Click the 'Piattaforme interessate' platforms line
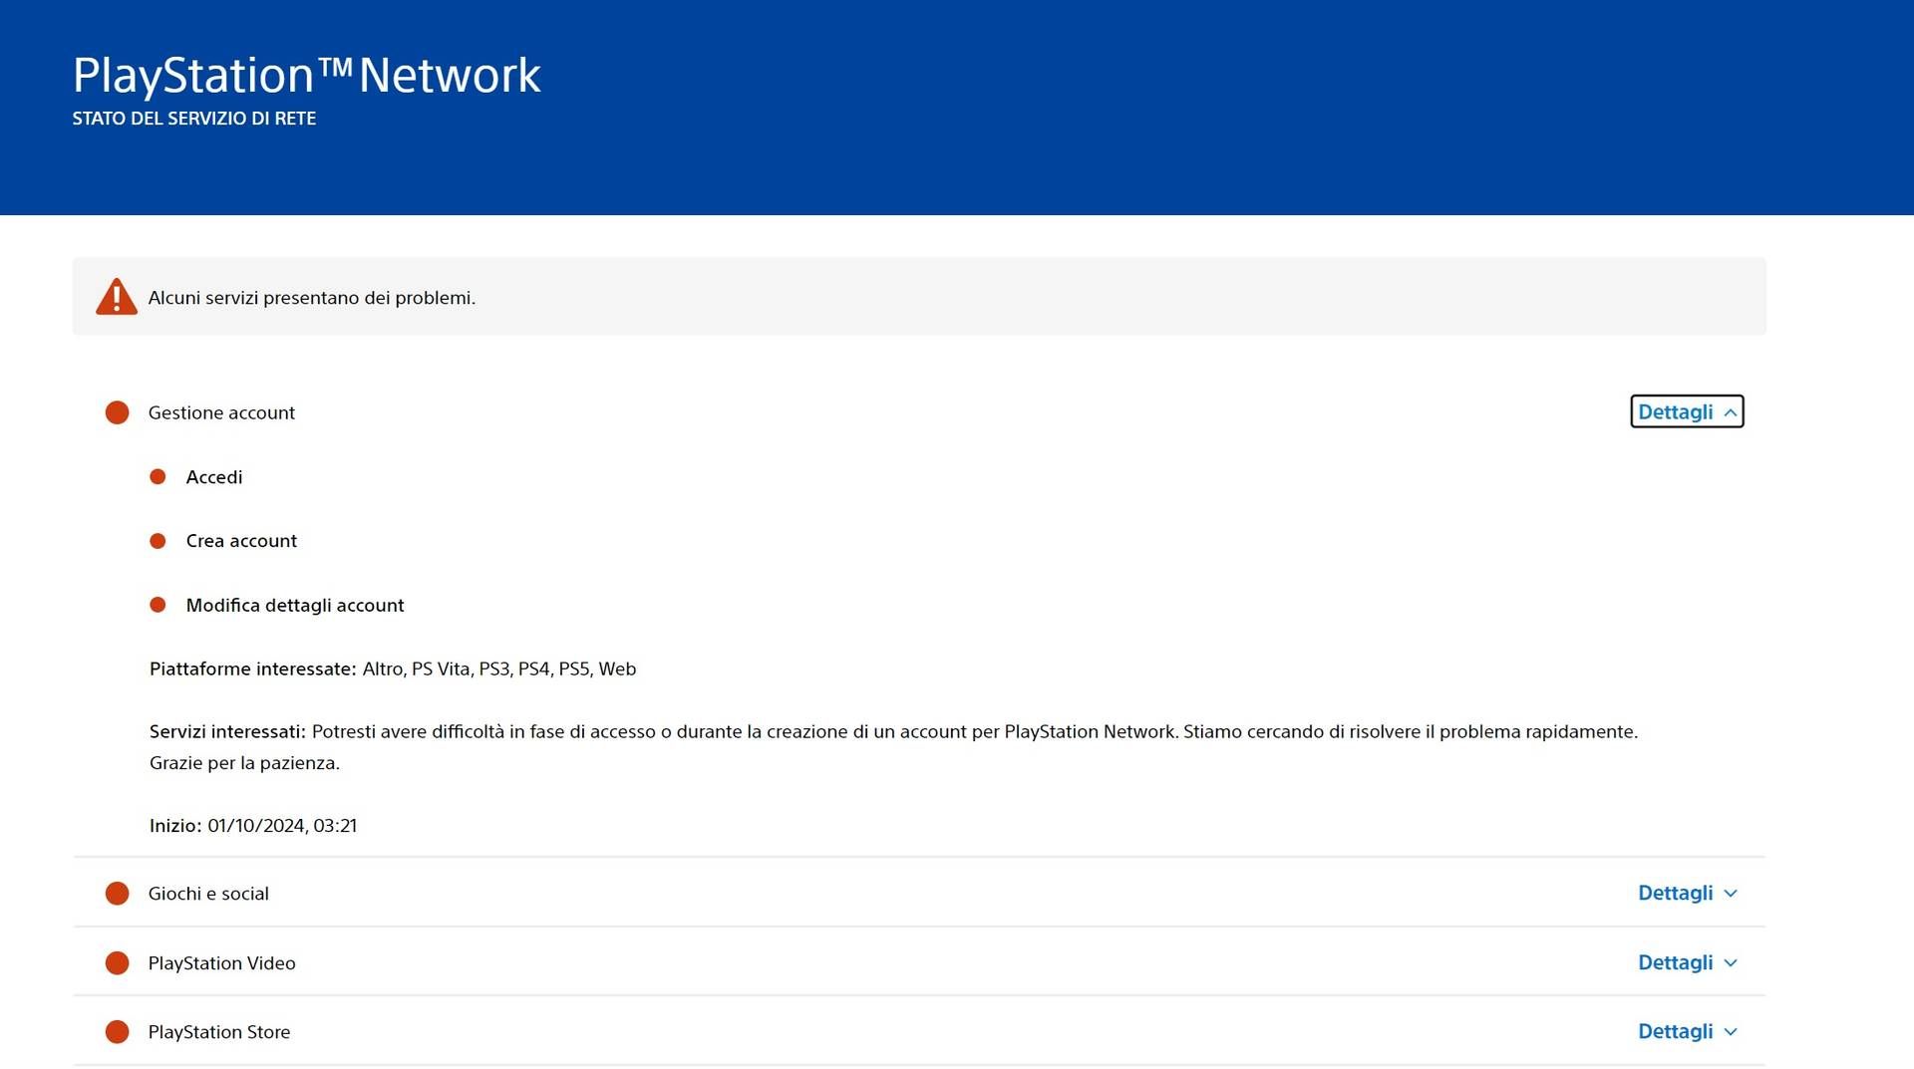 (393, 668)
